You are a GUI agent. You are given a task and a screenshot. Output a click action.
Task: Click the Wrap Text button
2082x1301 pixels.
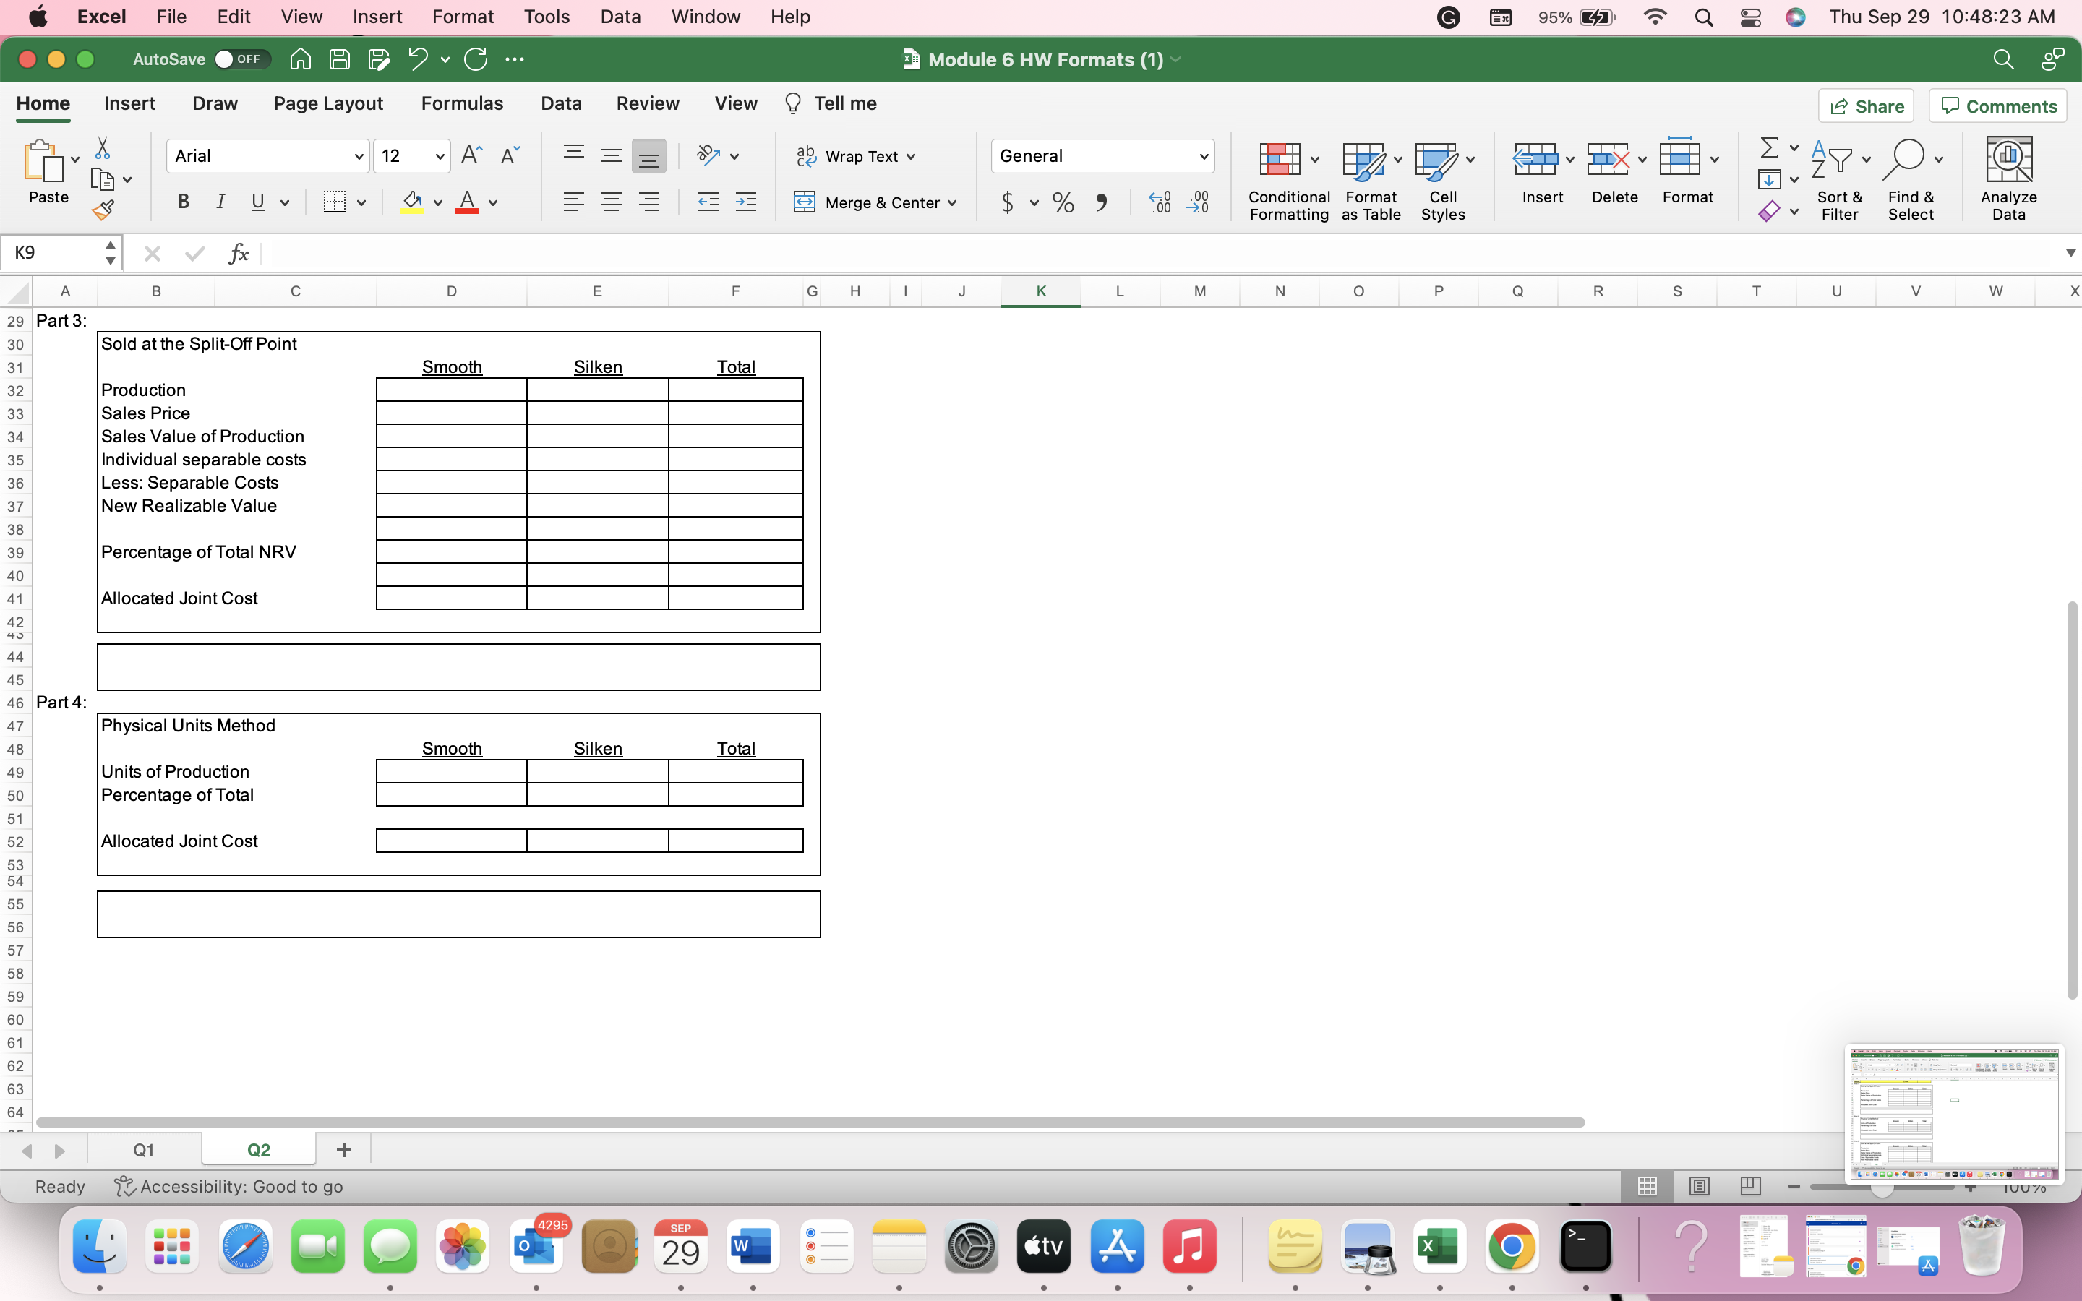(856, 155)
